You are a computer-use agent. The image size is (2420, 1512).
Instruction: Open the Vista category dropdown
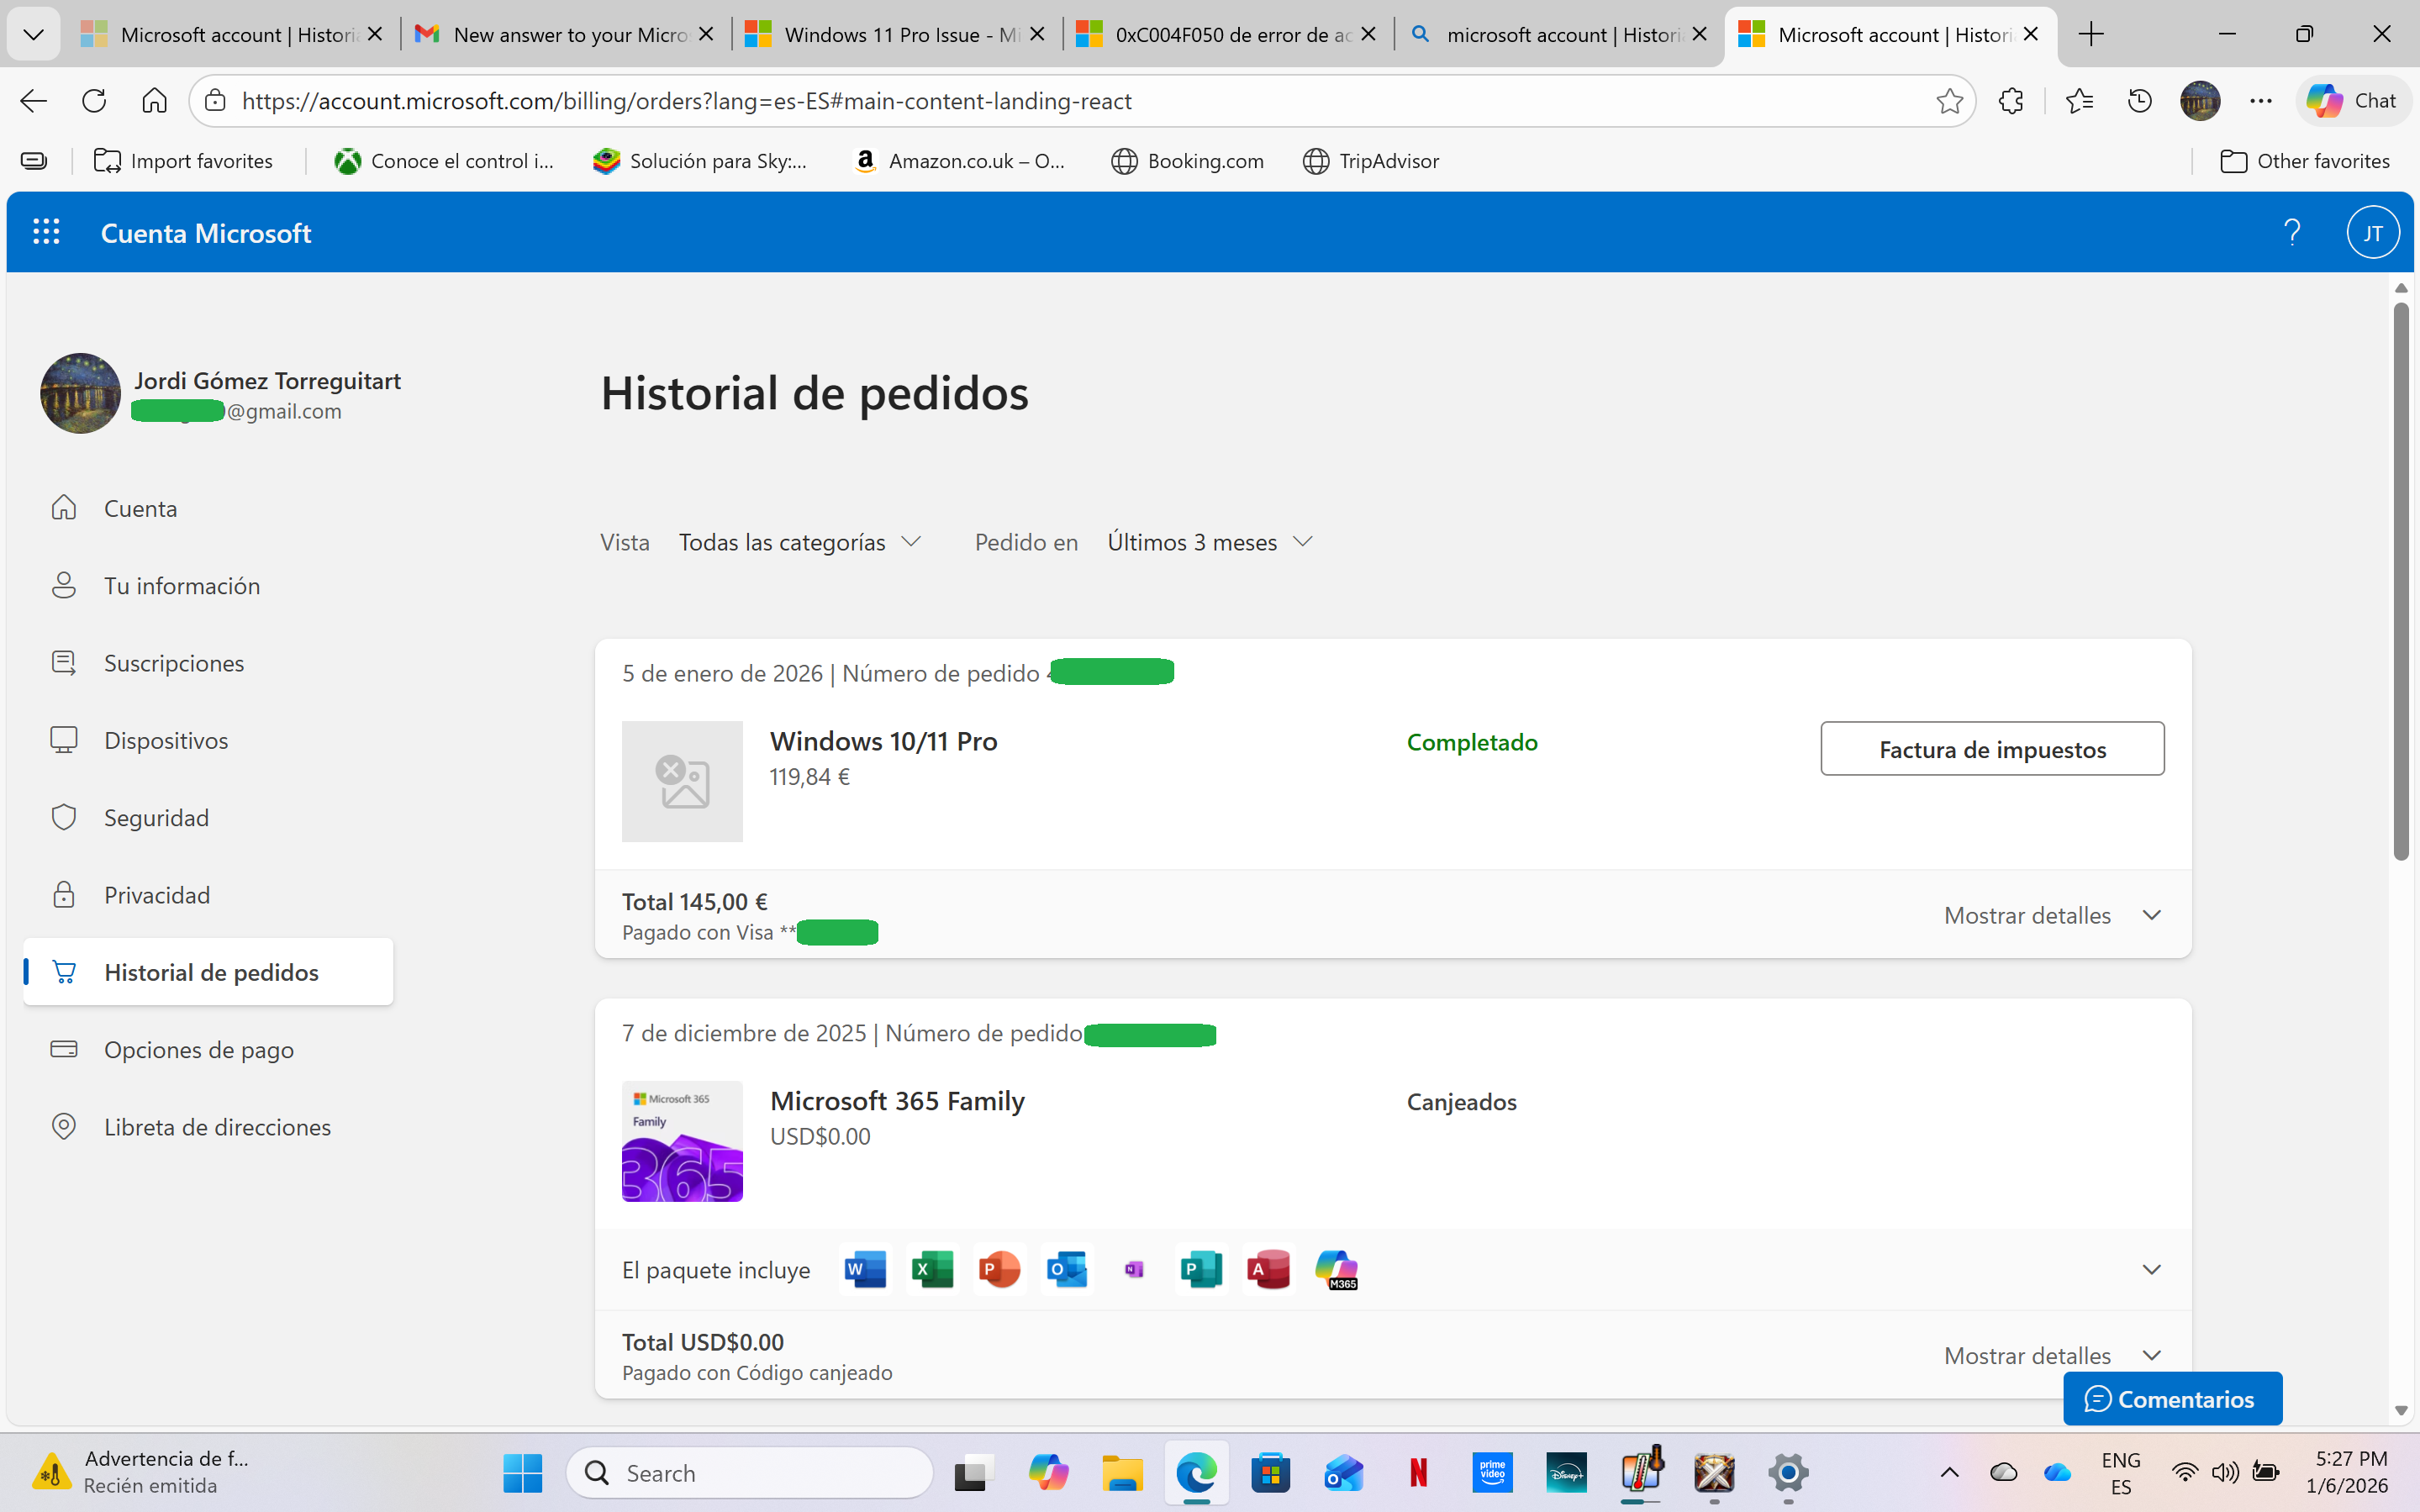(x=799, y=542)
